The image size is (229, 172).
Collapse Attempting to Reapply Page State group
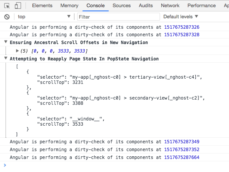[x=6, y=58]
